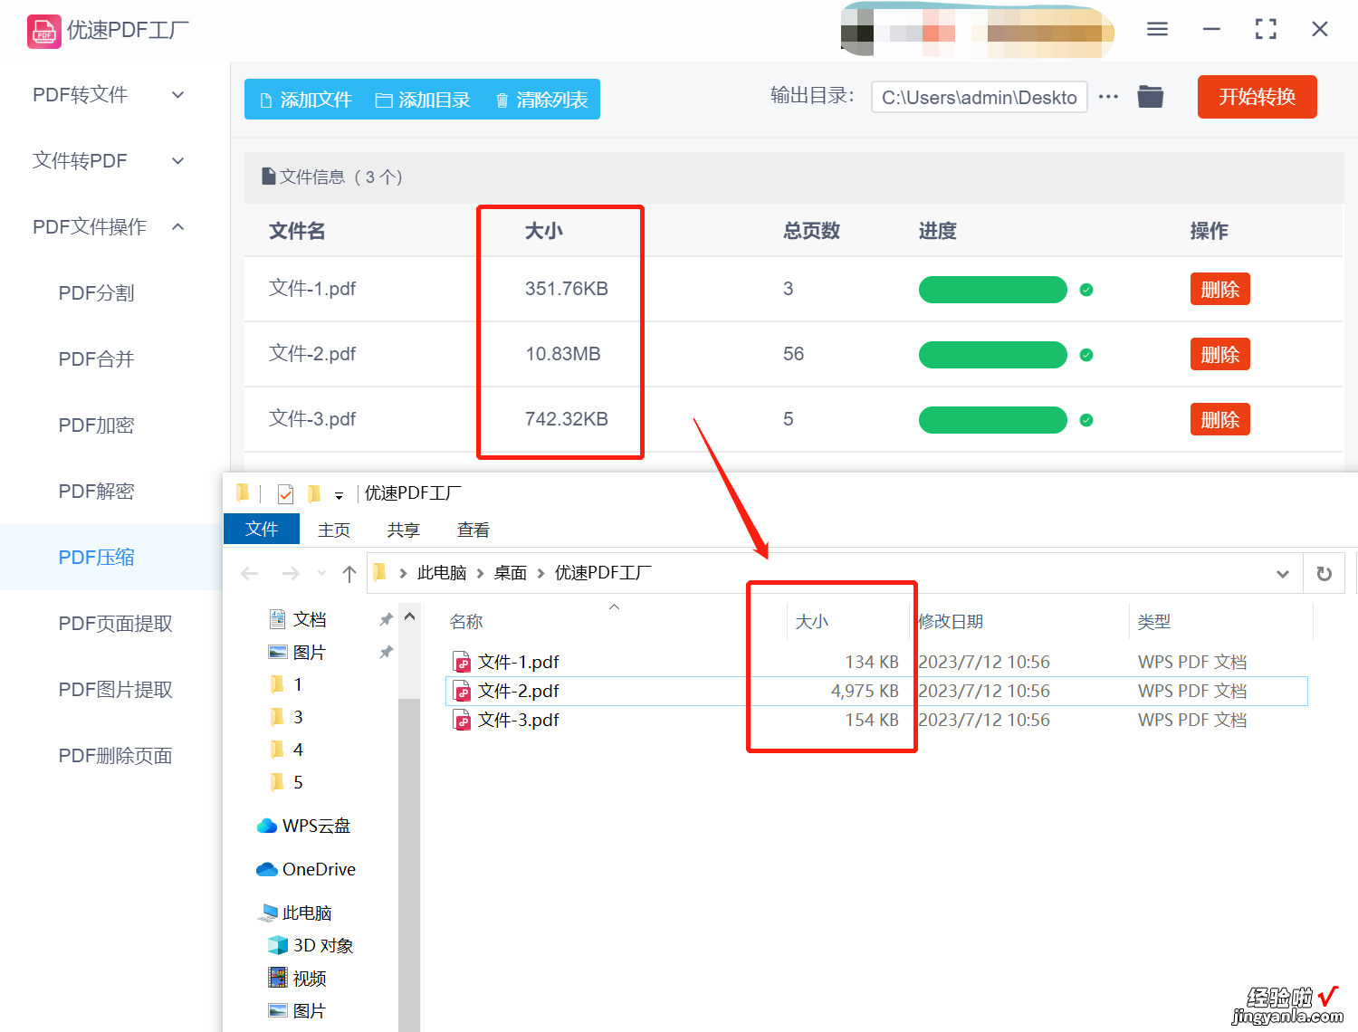Viewport: 1358px width, 1032px height.
Task: Select PDF删除页面 in the sidebar
Action: pos(115,756)
